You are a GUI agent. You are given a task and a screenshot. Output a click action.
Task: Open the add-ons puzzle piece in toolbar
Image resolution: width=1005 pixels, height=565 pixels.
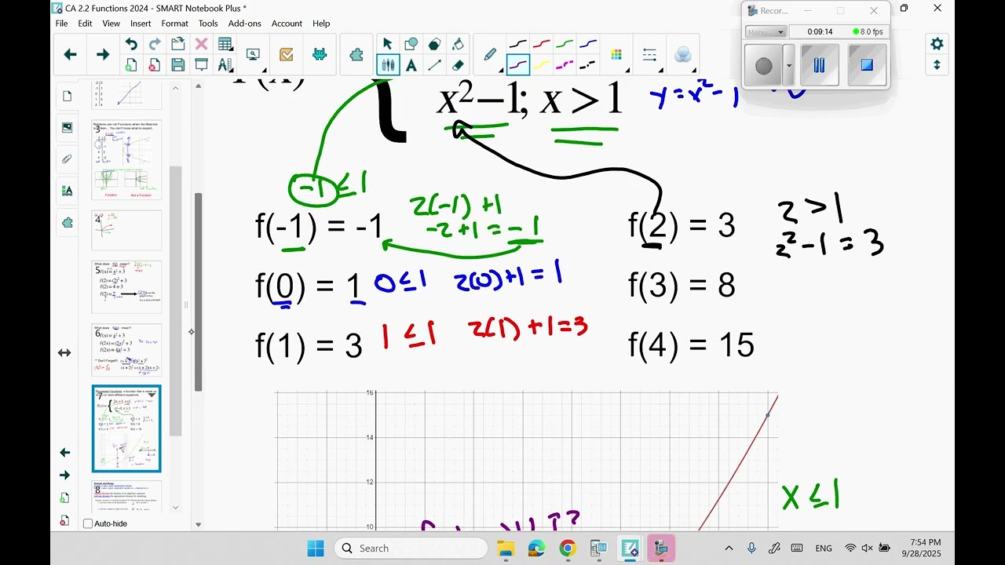(356, 55)
